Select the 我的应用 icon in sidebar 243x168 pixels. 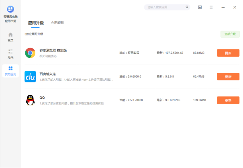[10, 69]
